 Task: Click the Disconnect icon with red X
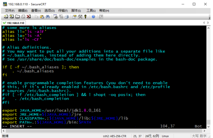click(29, 17)
